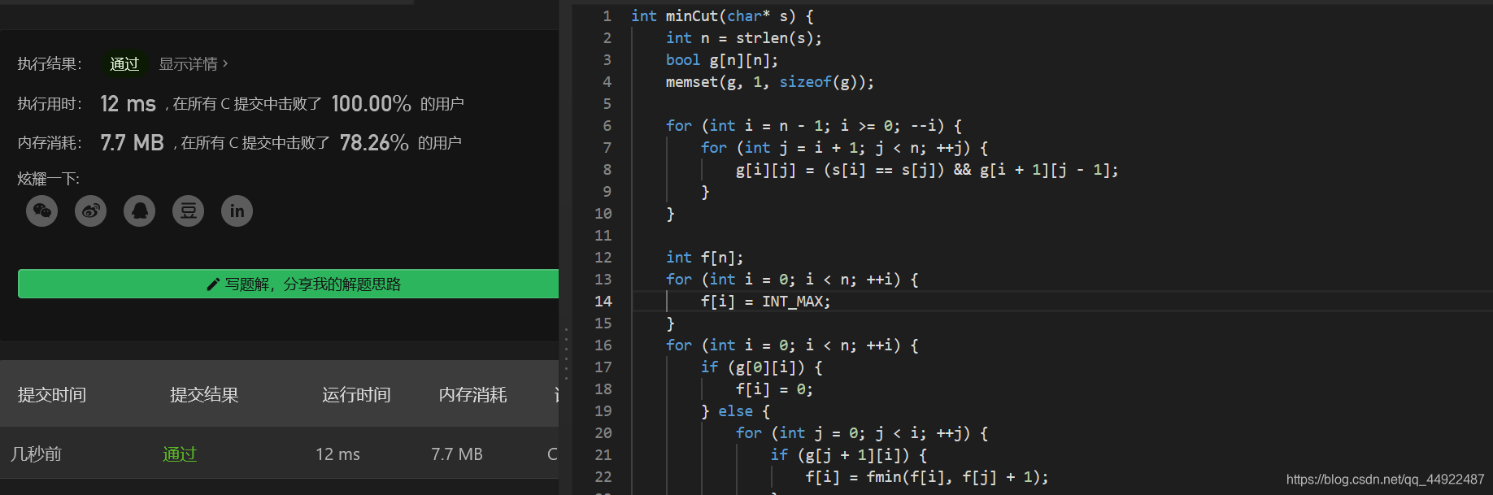Click line number 1 in editor gutter
Image resolution: width=1493 pixels, height=495 pixels.
tap(607, 16)
